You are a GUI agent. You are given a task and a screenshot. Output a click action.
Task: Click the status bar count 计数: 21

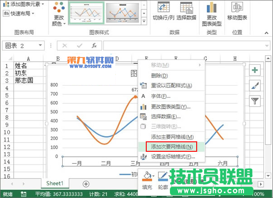point(99,194)
